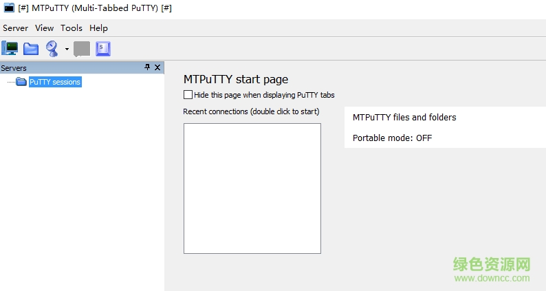Close the Servers panel
546x291 pixels.
[157, 67]
